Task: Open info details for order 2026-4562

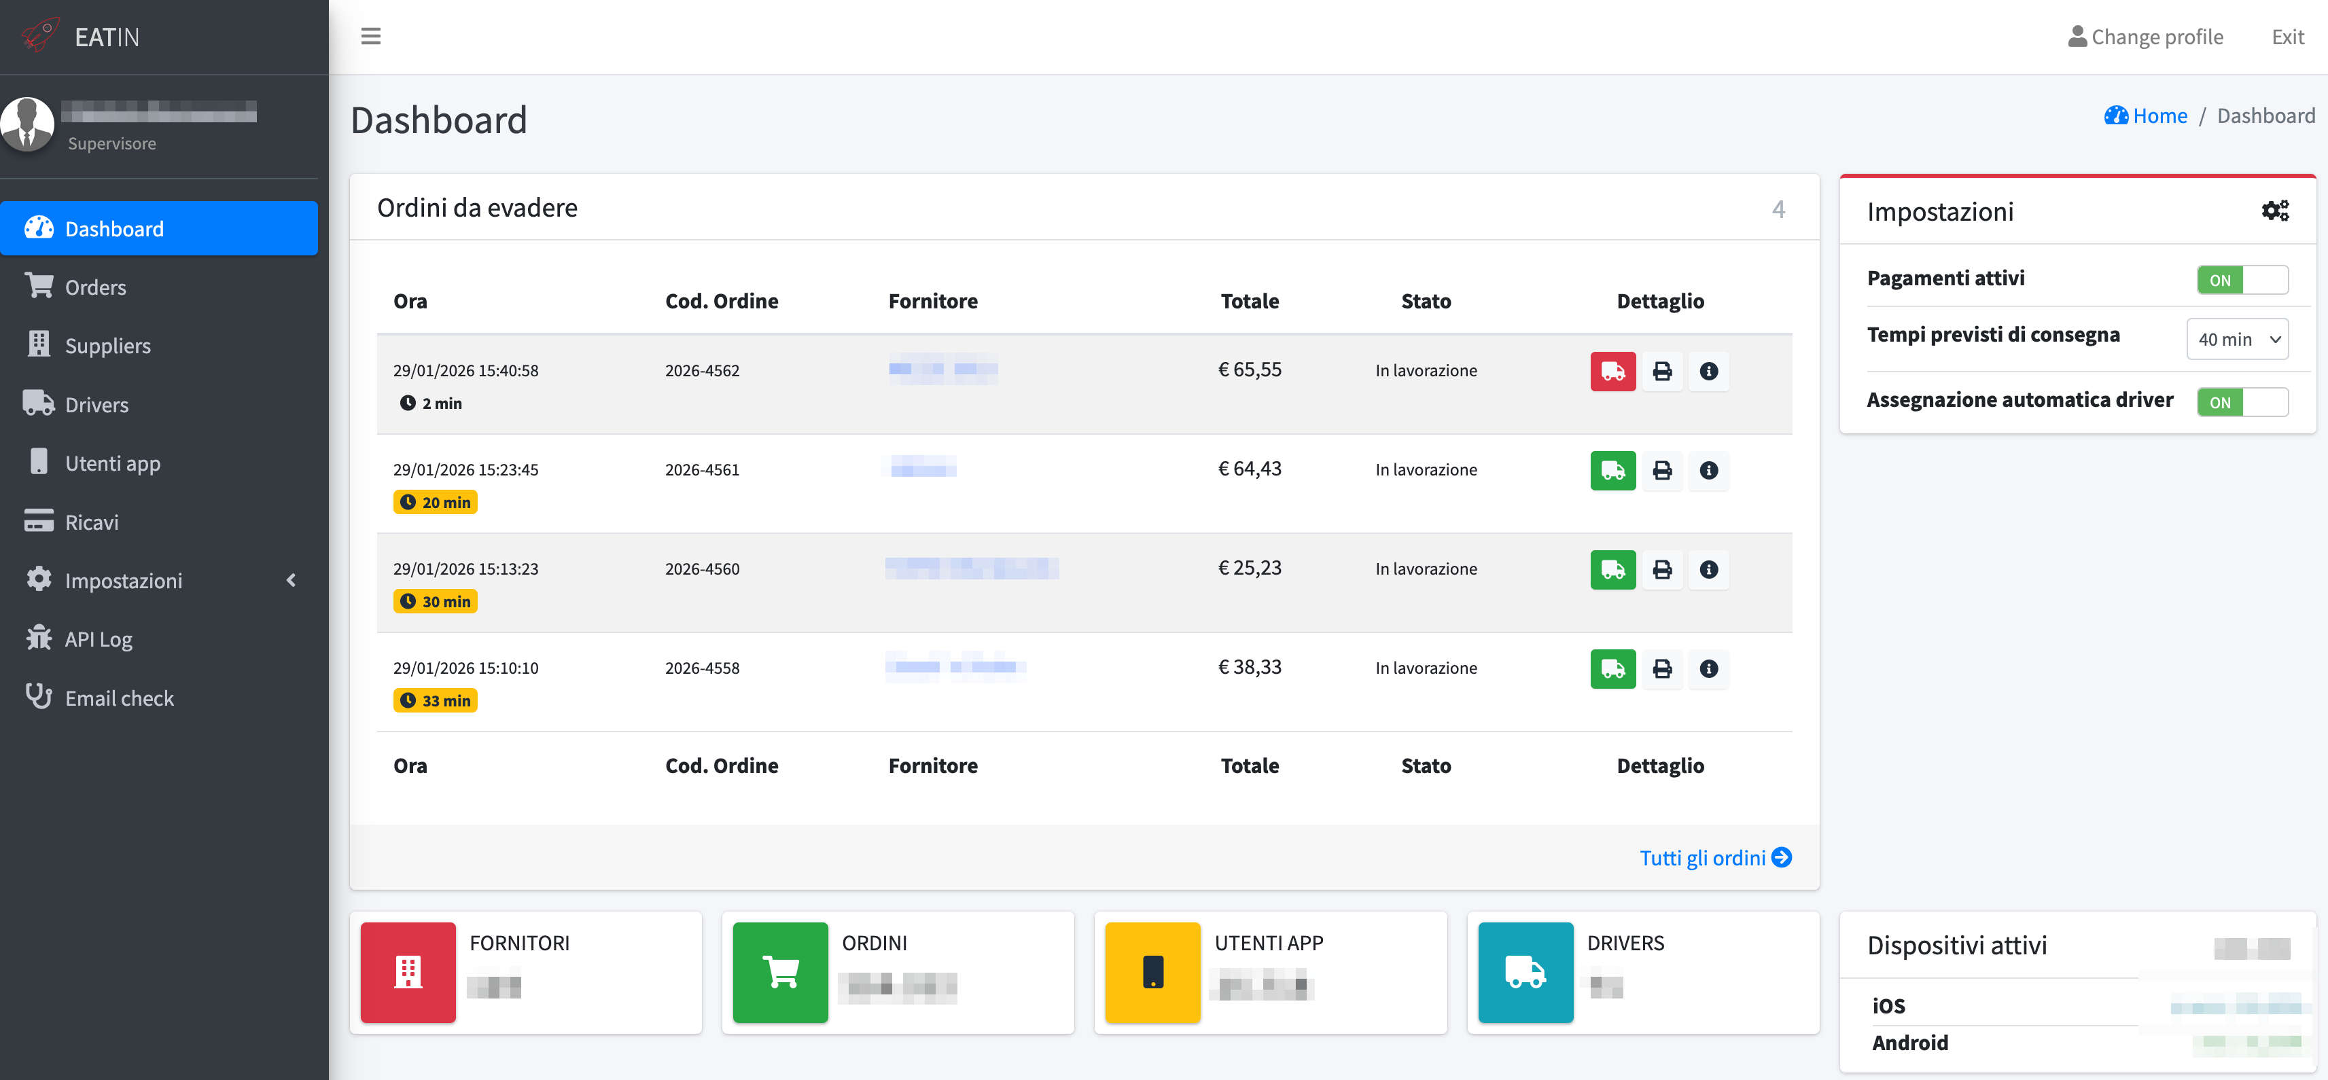Action: (1709, 371)
